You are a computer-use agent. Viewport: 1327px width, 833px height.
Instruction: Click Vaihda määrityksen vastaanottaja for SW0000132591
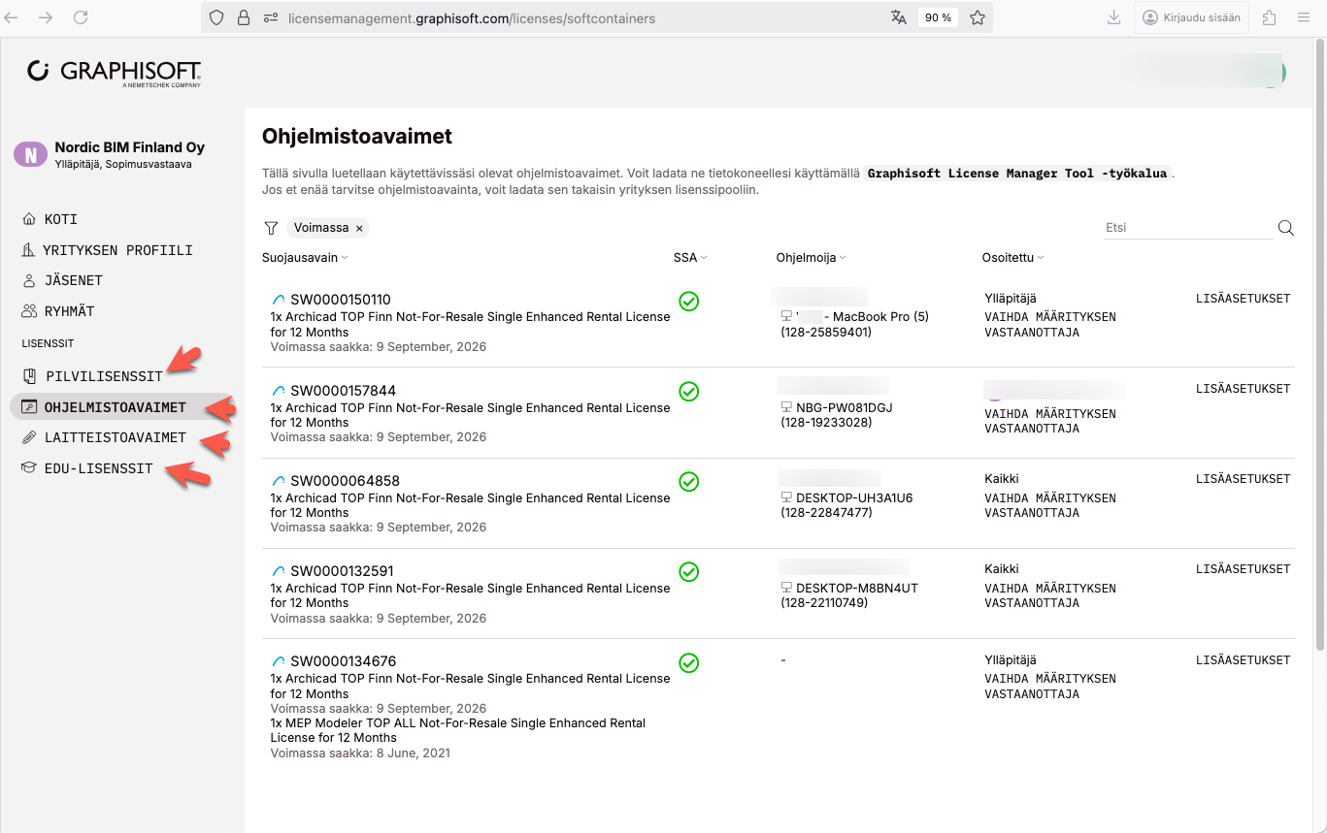click(x=1049, y=595)
